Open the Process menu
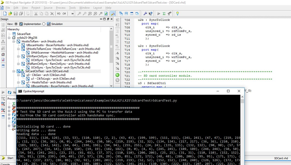The image size is (291, 165). pyautogui.click(x=61, y=8)
